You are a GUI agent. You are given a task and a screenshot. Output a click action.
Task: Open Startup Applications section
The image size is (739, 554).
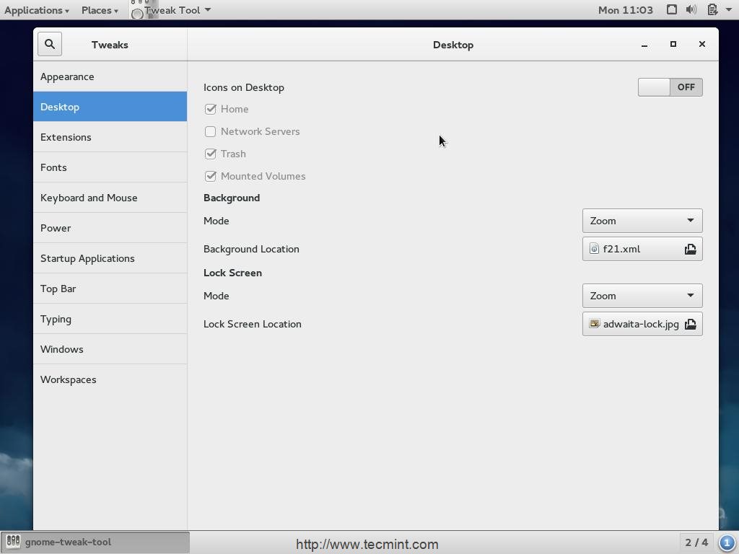click(x=110, y=258)
